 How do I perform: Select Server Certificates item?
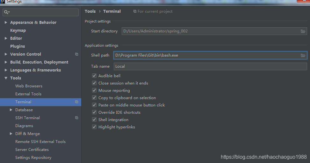click(32, 150)
